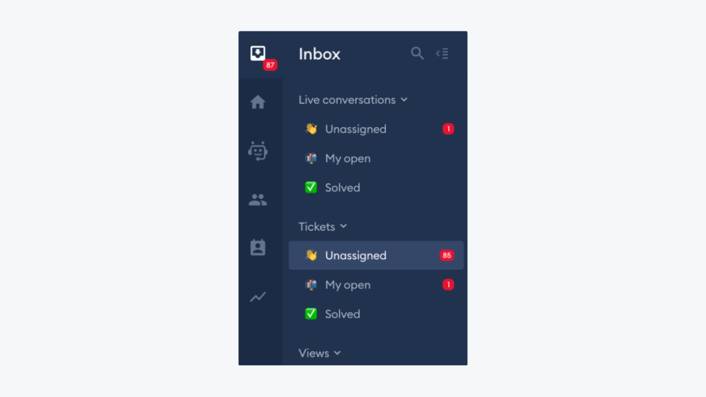The image size is (706, 397).
Task: Open the Contacts badge icon
Action: pyautogui.click(x=258, y=248)
